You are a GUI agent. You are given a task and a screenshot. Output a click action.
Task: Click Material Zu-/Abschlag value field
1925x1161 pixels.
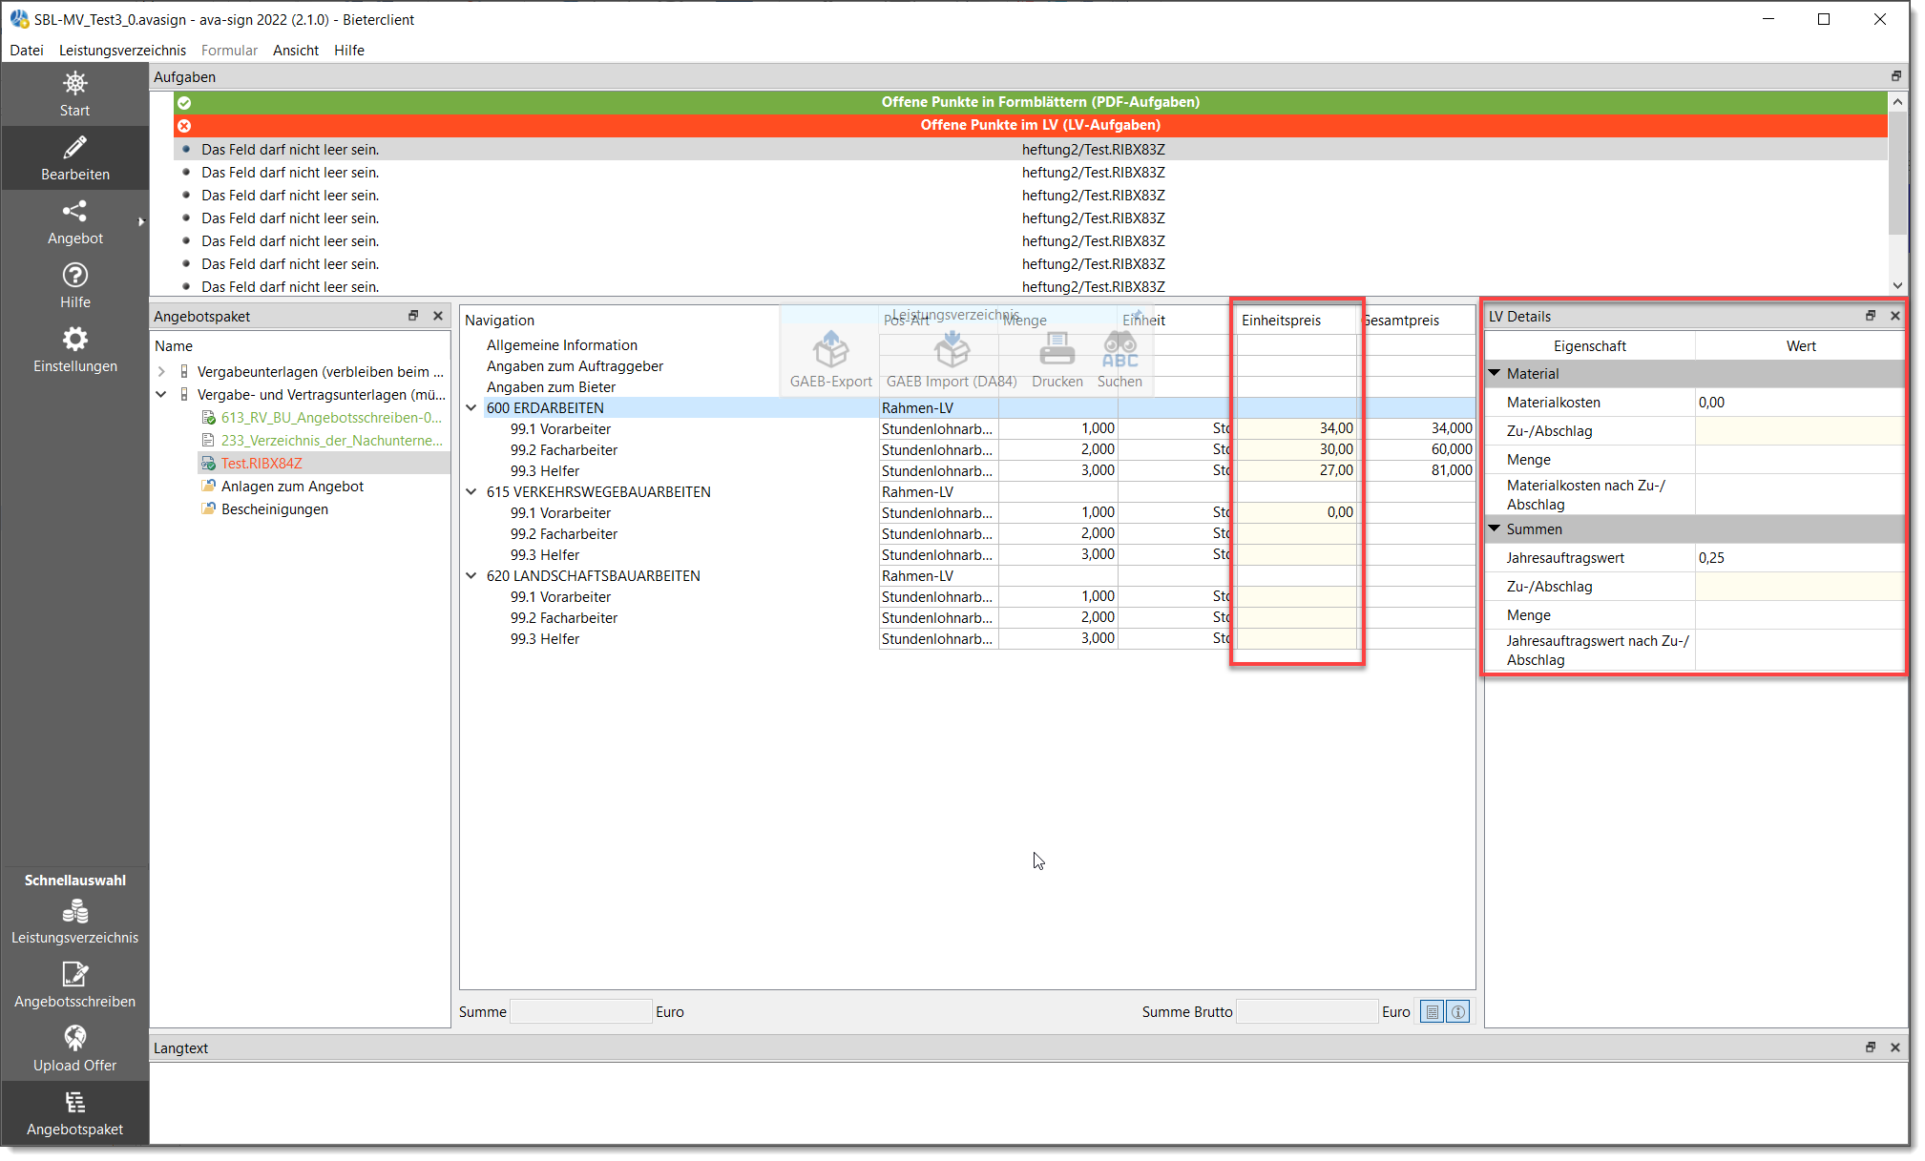click(x=1799, y=431)
